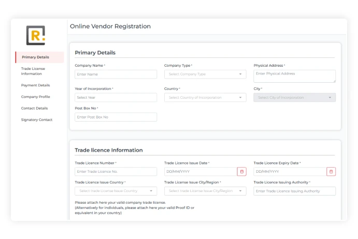The image size is (358, 239).
Task: Open Trade Licence Expiry Date calendar picker
Action: [x=331, y=171]
